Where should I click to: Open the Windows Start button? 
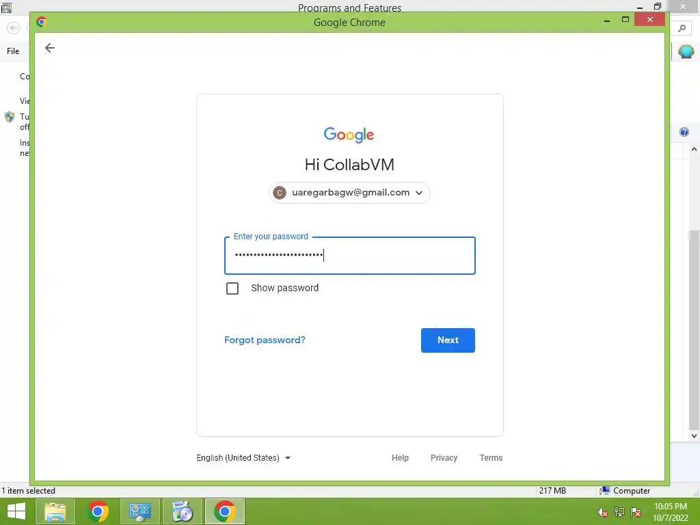point(16,511)
